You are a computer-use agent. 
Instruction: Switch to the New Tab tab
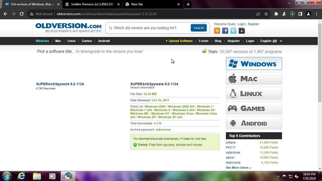152,4
